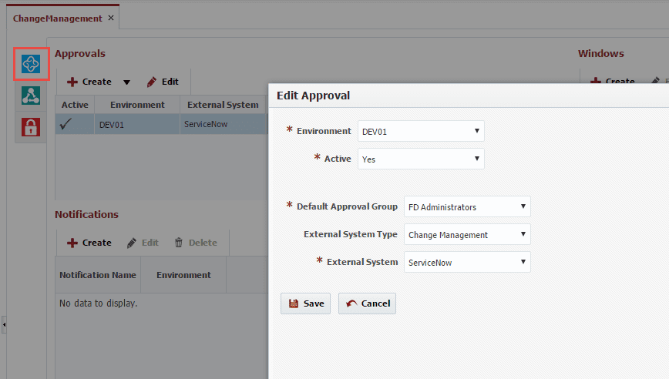Close the ChangeManagement tab
Screen dimensions: 669x379
111,18
